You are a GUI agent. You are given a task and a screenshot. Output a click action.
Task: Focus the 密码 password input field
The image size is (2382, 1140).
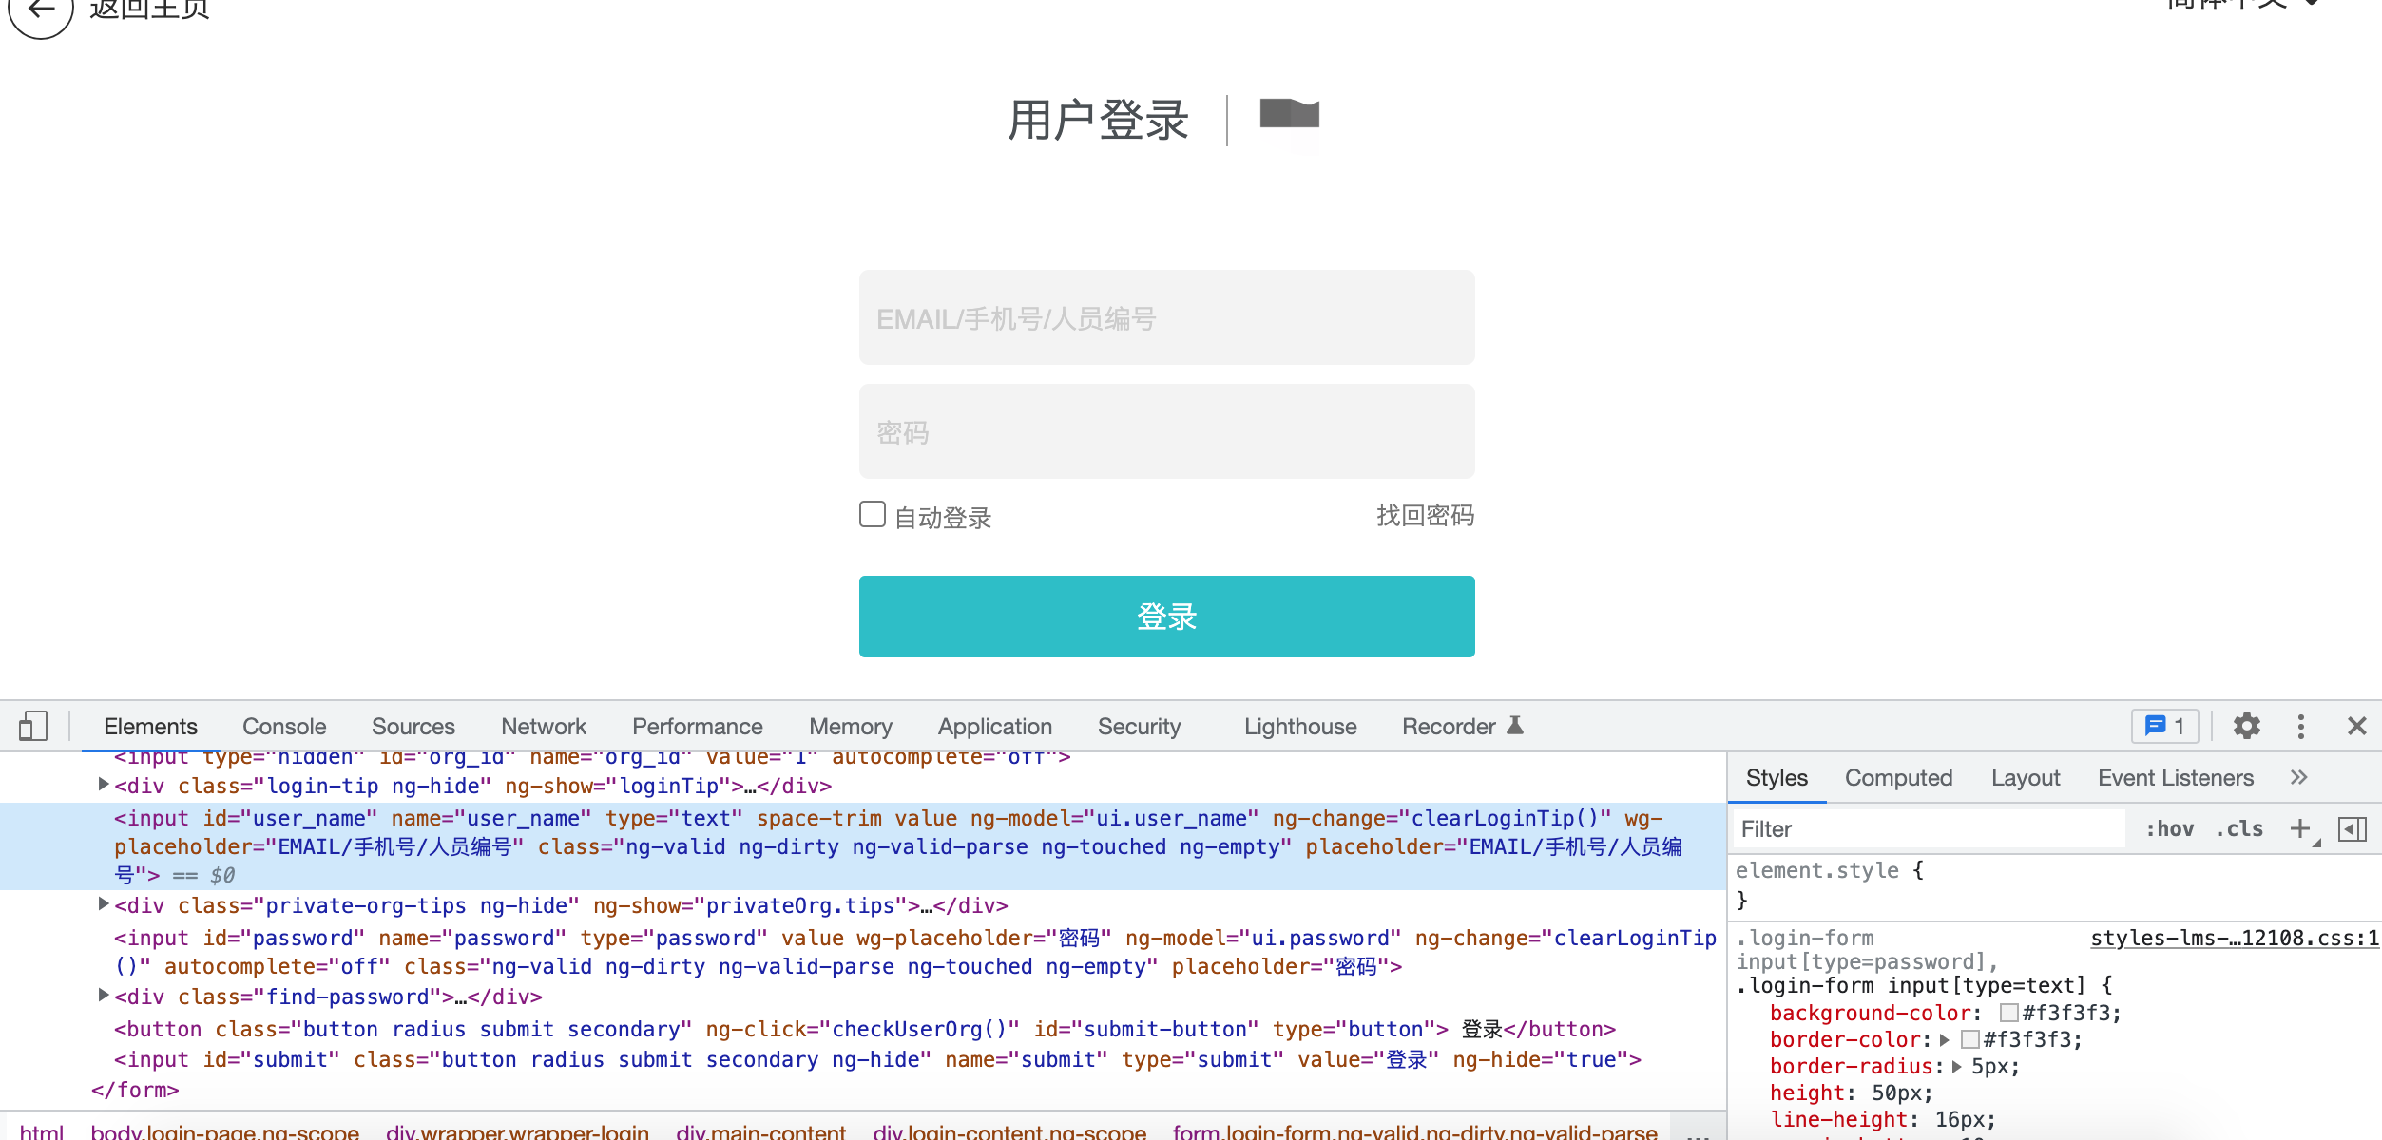pos(1166,431)
